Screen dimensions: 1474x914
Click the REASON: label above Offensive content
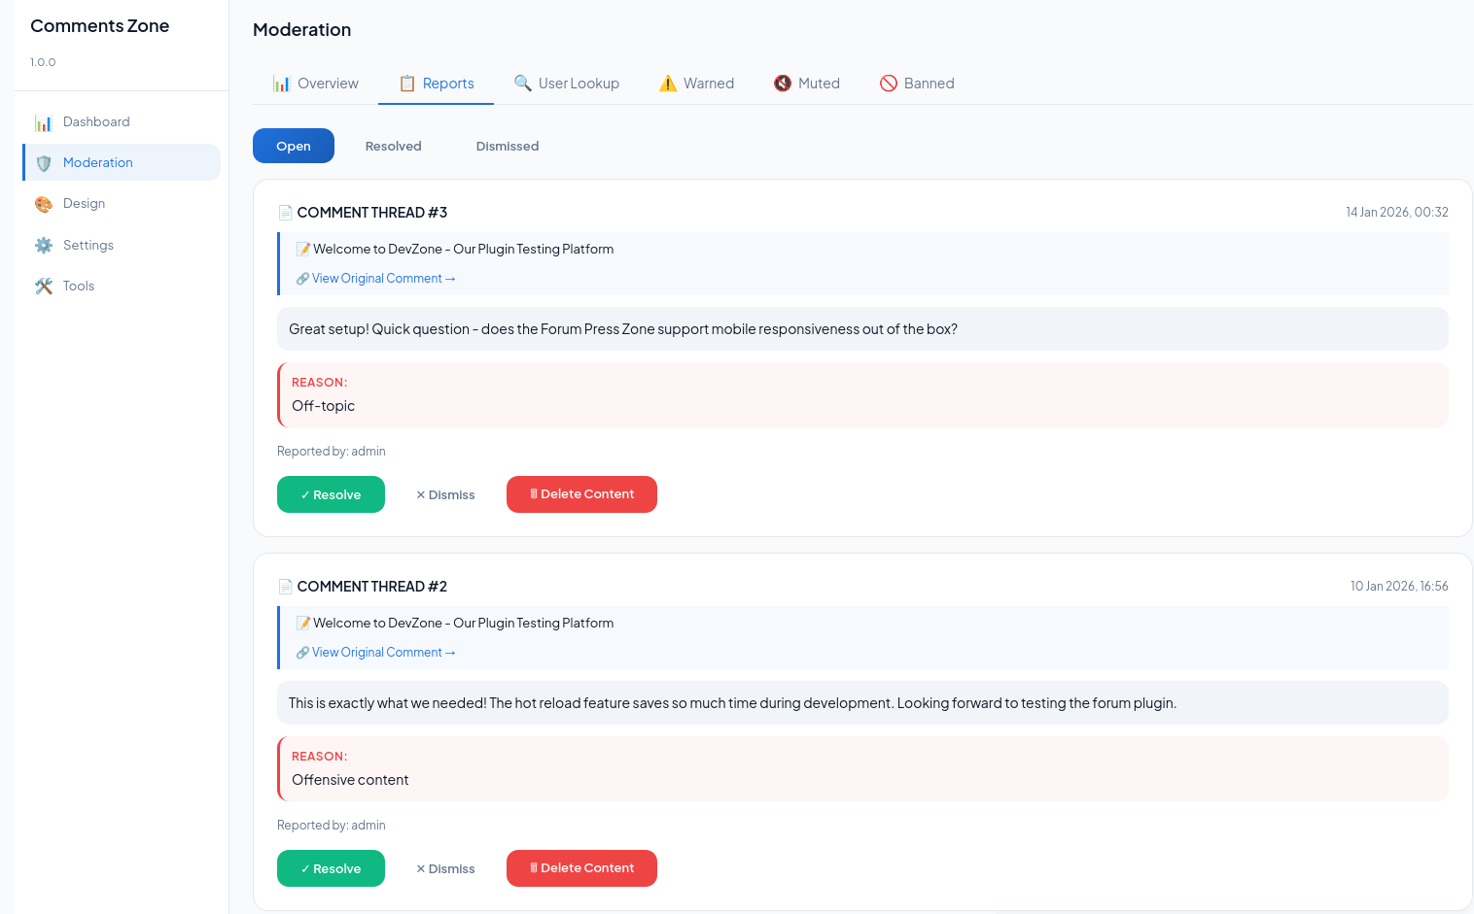[320, 757]
